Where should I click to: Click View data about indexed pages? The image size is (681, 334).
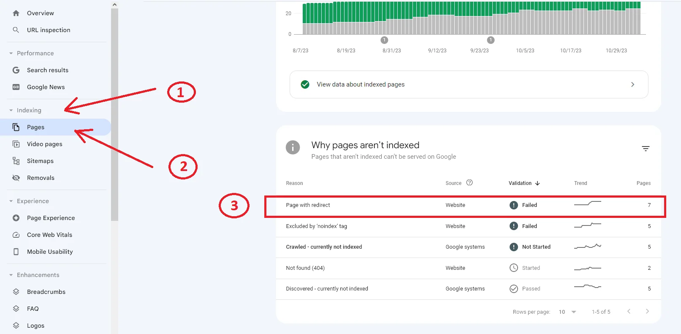(469, 84)
